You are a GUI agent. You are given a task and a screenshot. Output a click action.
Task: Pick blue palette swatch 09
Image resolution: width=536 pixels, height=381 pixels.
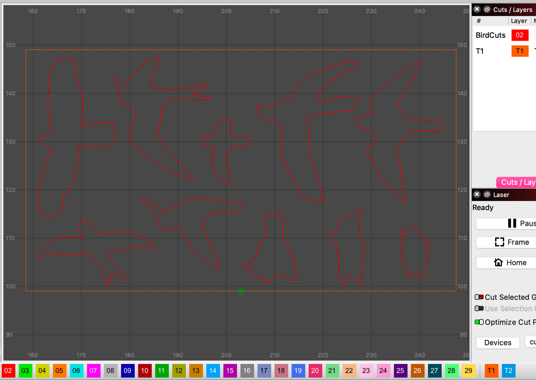click(x=128, y=371)
